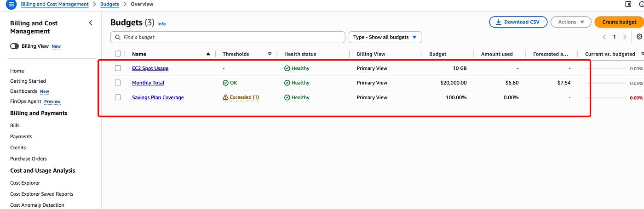Click page number 1 in pagination
Screen dimensions: 644x209
(615, 37)
